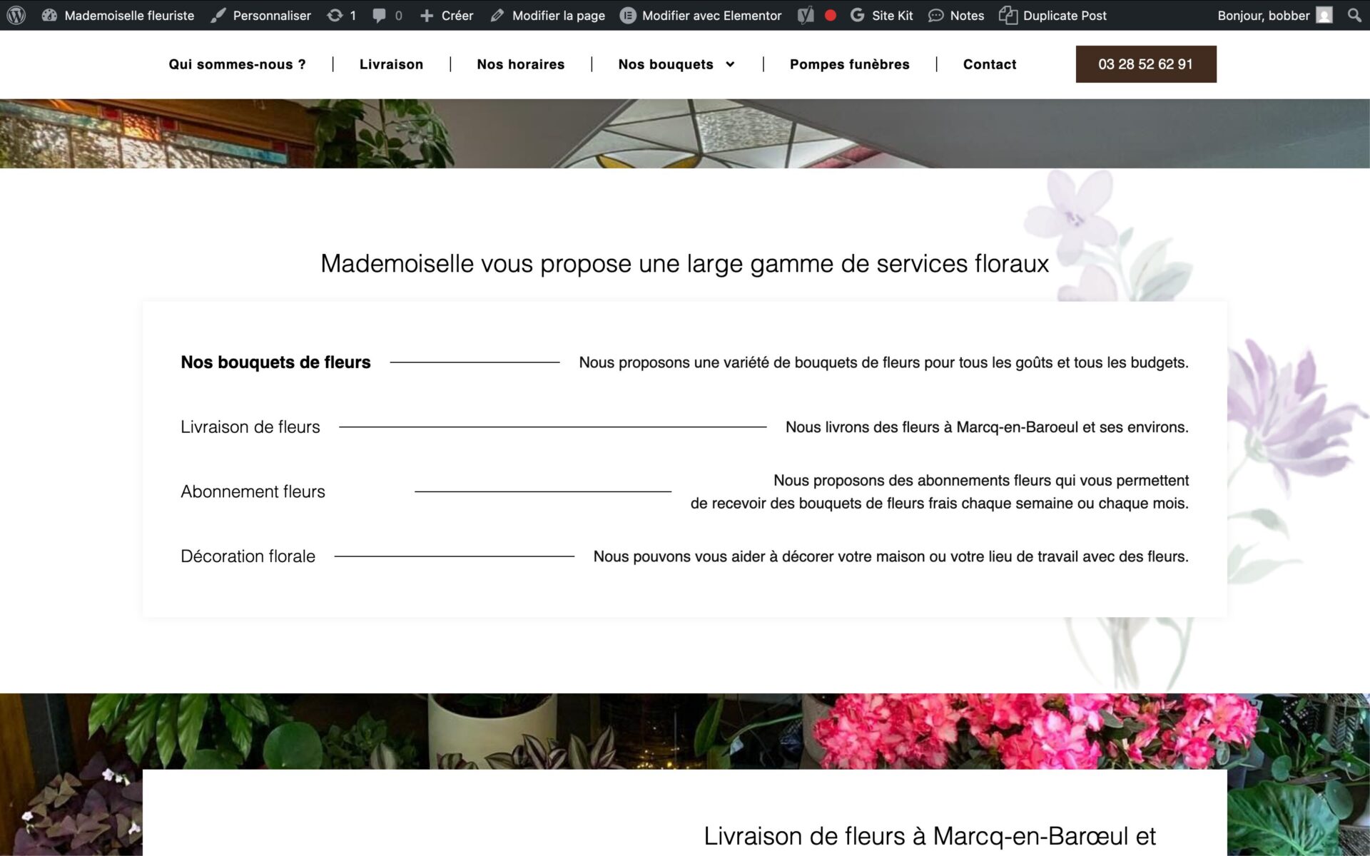Open the Nos bouquets nav item
This screenshot has width=1370, height=856.
point(666,64)
